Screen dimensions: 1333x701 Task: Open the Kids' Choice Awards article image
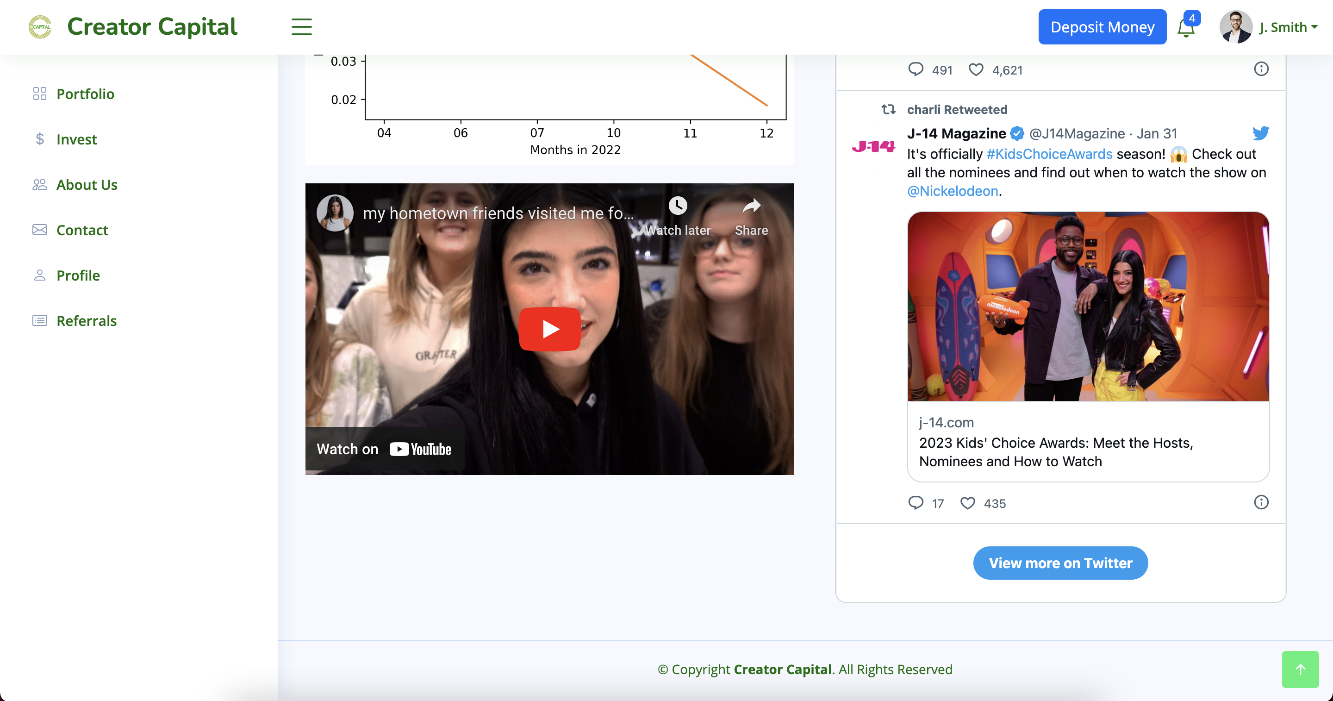pyautogui.click(x=1088, y=306)
